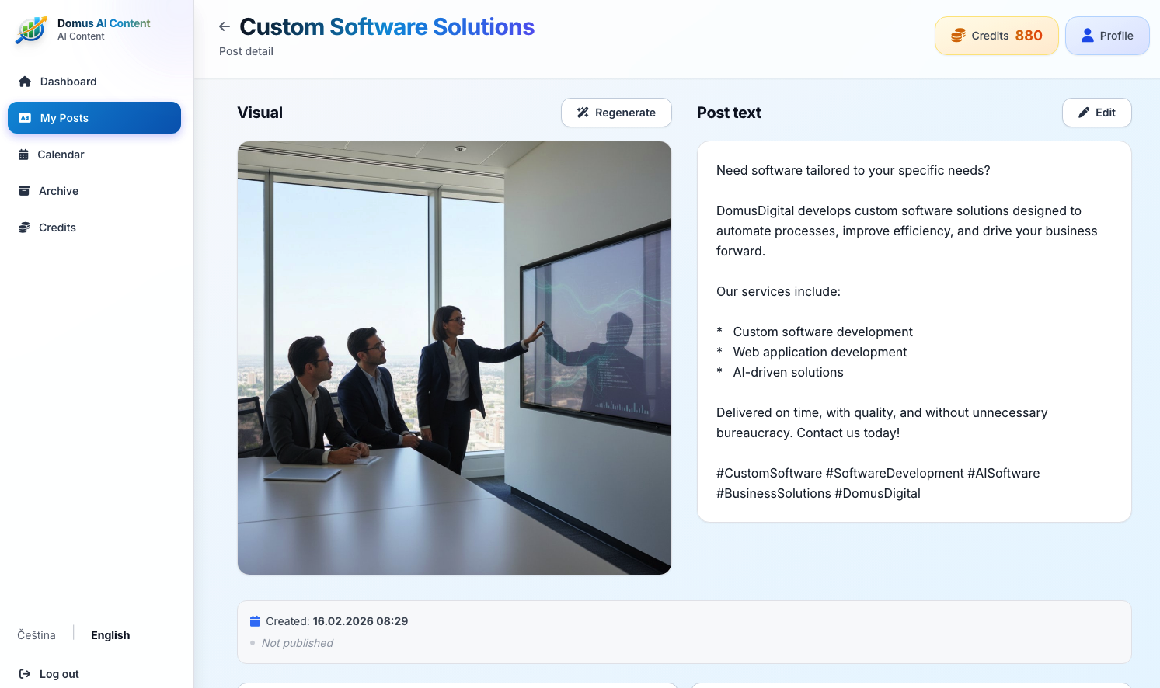Open the Calendar icon in the sidebar
The height and width of the screenshot is (688, 1160).
coord(25,154)
